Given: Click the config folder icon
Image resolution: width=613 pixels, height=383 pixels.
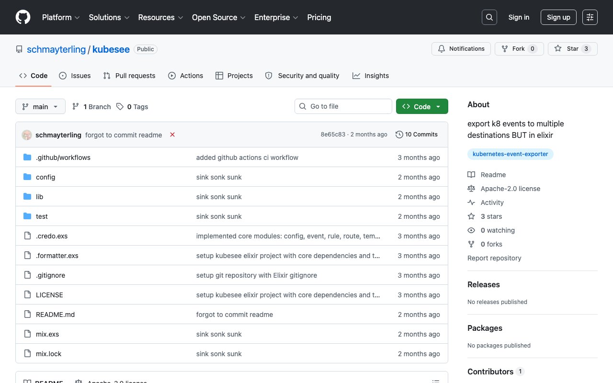Looking at the screenshot, I should [27, 177].
